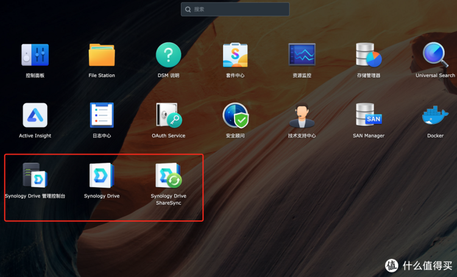Click the "File Station" label text
Image resolution: width=457 pixels, height=277 pixels.
102,75
